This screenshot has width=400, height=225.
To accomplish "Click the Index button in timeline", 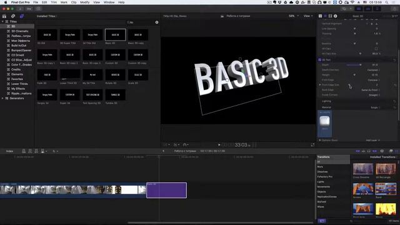I will click(9, 151).
